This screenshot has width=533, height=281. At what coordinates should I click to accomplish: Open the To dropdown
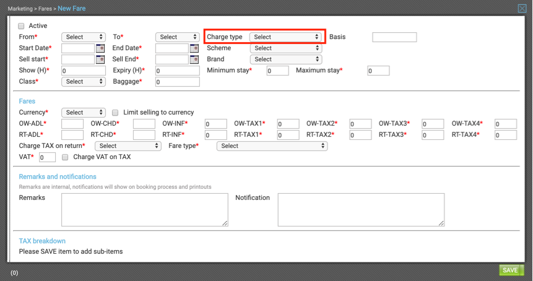tap(178, 37)
